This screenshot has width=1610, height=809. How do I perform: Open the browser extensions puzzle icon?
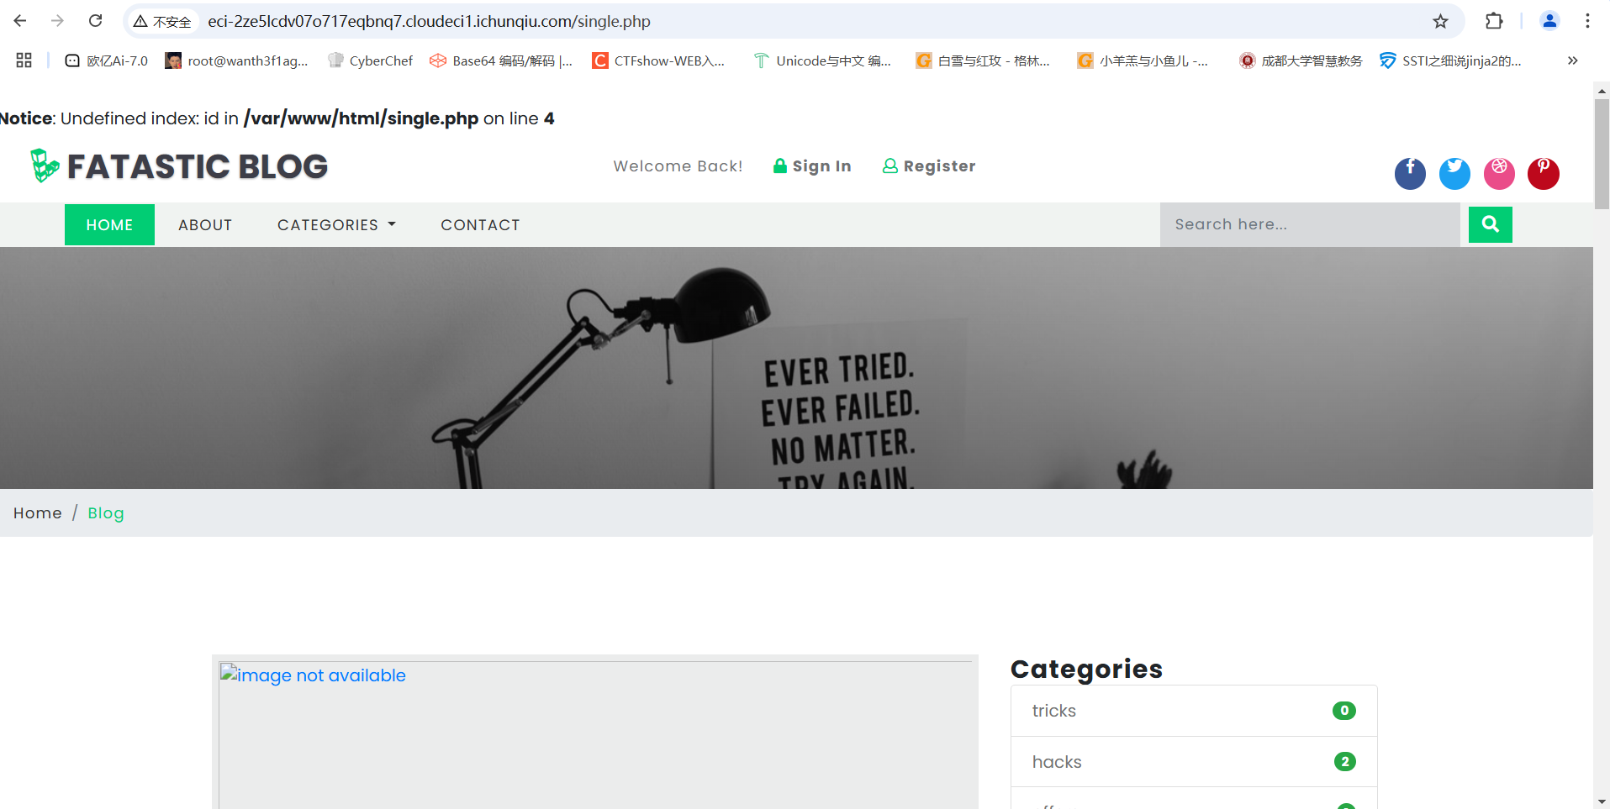(1494, 21)
